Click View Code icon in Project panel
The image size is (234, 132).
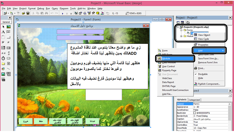(178, 22)
